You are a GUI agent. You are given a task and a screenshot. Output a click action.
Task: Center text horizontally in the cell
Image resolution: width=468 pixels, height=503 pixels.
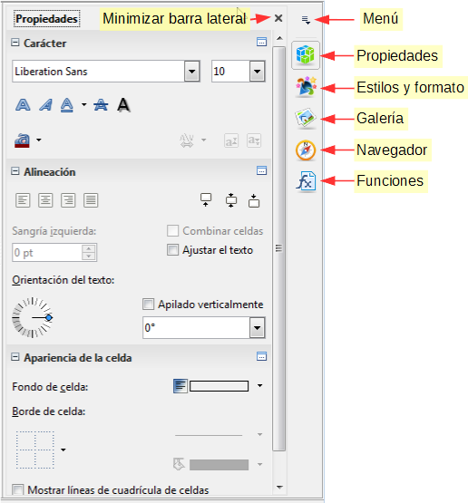click(x=45, y=200)
